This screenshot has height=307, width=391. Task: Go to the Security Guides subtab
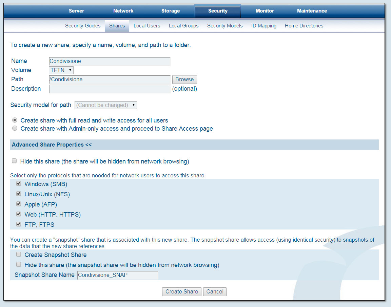pos(83,26)
